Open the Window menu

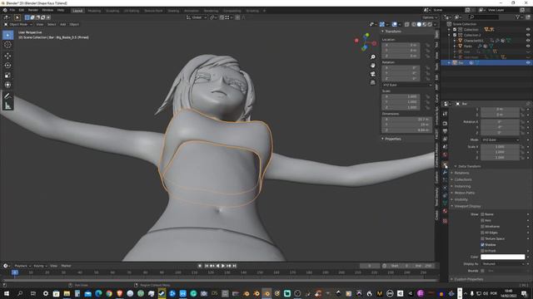tap(47, 10)
